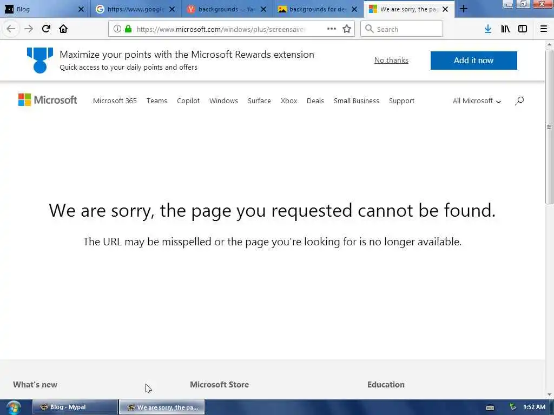Click the Add it now button

[x=473, y=61]
